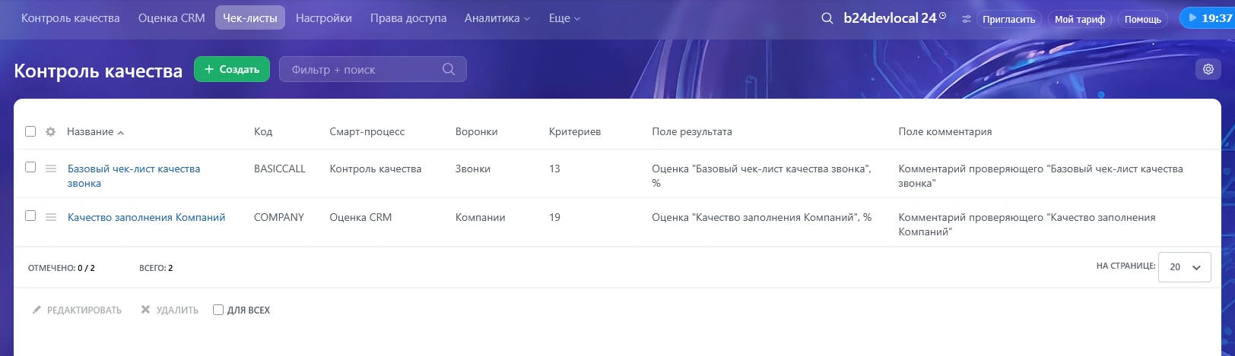This screenshot has width=1235, height=356.
Task: Click the Поле результата column header
Action: pos(692,131)
